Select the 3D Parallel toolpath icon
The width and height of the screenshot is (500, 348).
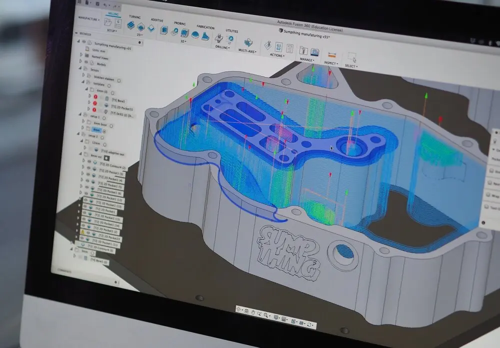(185, 33)
